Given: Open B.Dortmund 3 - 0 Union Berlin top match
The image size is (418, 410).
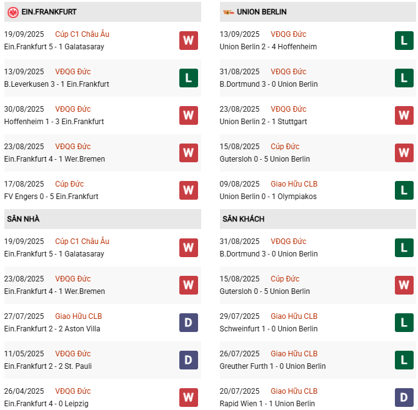Looking at the screenshot, I should [x=269, y=84].
